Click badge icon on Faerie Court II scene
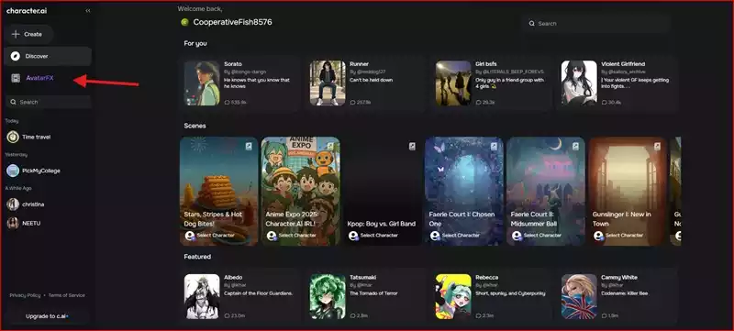This screenshot has width=734, height=331. click(576, 147)
